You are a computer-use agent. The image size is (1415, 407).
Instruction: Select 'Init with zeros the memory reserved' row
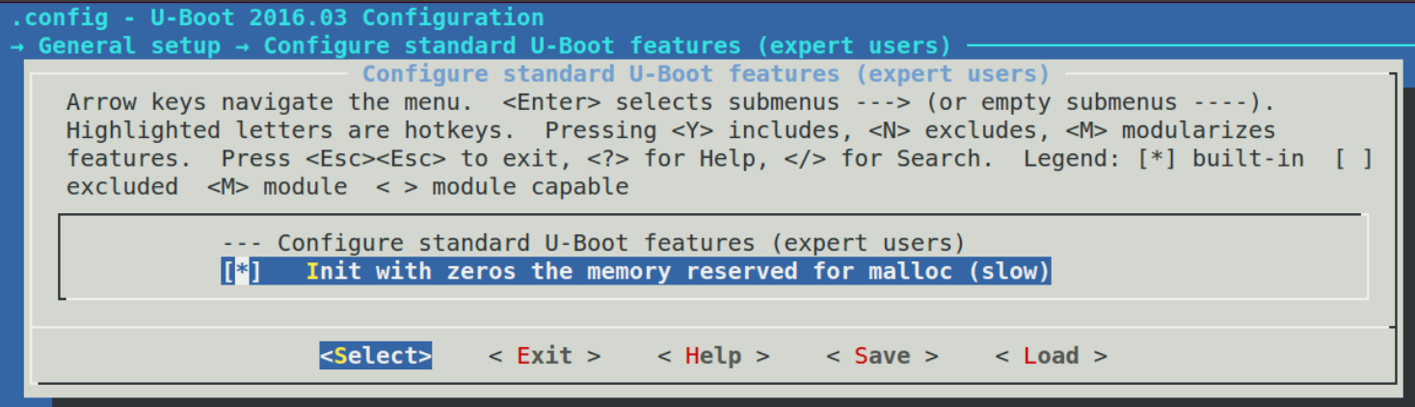pyautogui.click(x=636, y=271)
